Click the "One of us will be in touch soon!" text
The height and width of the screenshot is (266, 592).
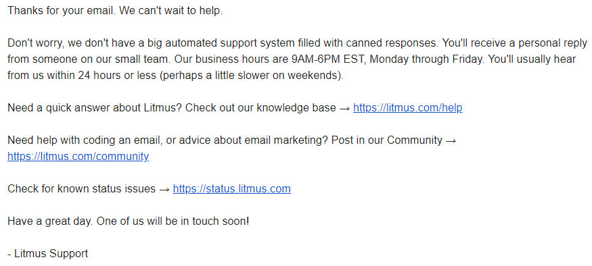(173, 221)
